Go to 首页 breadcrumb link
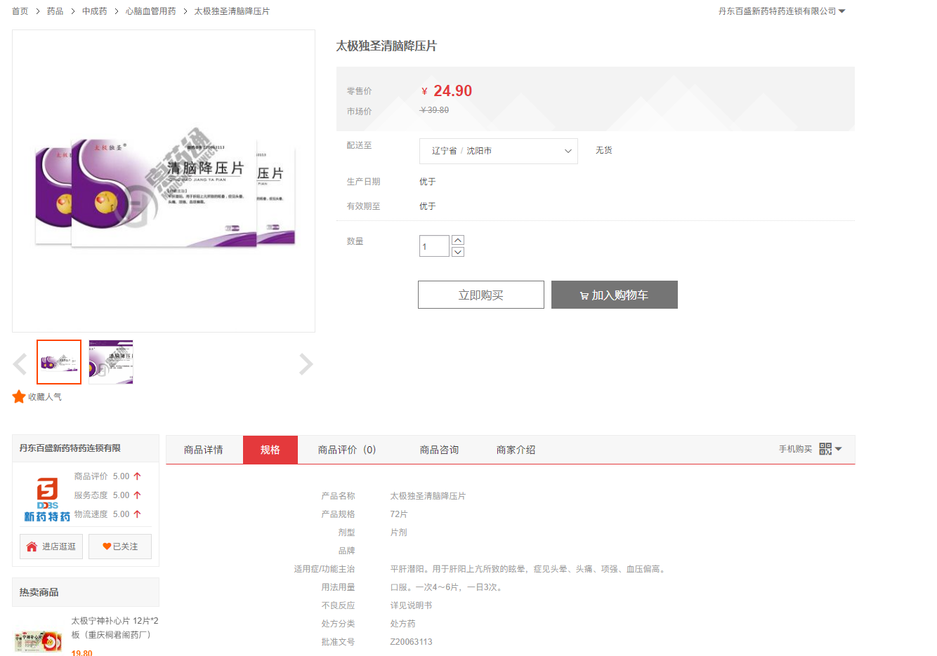This screenshot has height=656, width=937. (x=20, y=11)
